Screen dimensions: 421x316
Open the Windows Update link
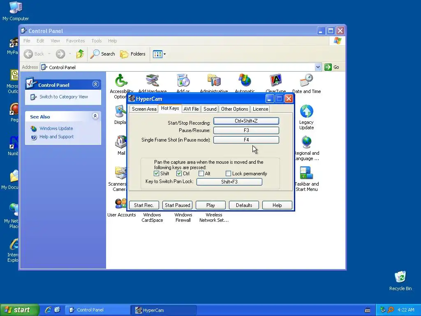tap(56, 128)
